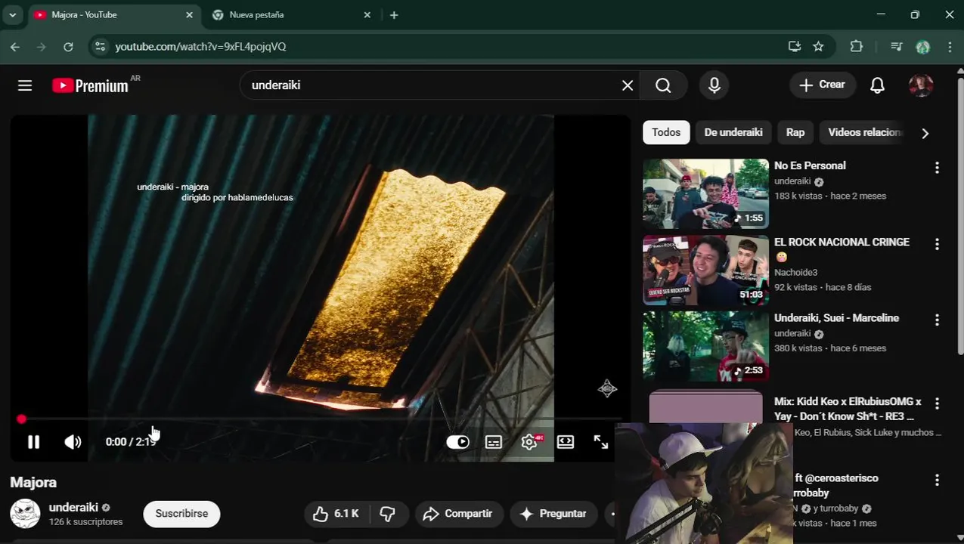Open No Es Personal video thumbnail
The image size is (964, 544).
[x=705, y=193]
